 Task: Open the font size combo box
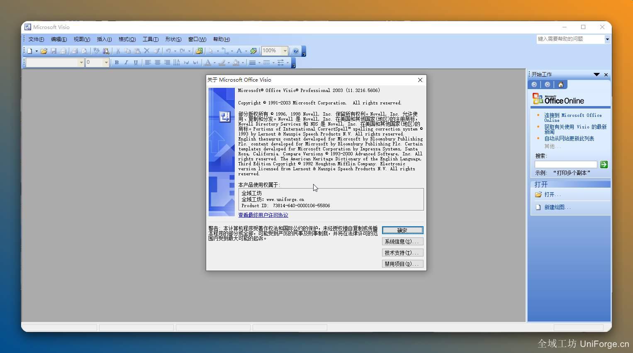[106, 63]
